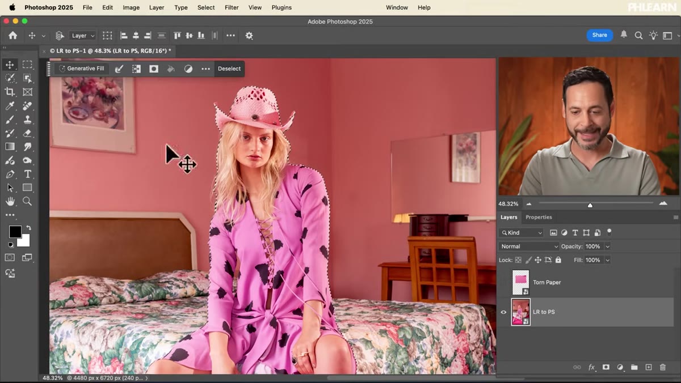Go to the Home screen
This screenshot has height=383, width=681.
tap(12, 35)
